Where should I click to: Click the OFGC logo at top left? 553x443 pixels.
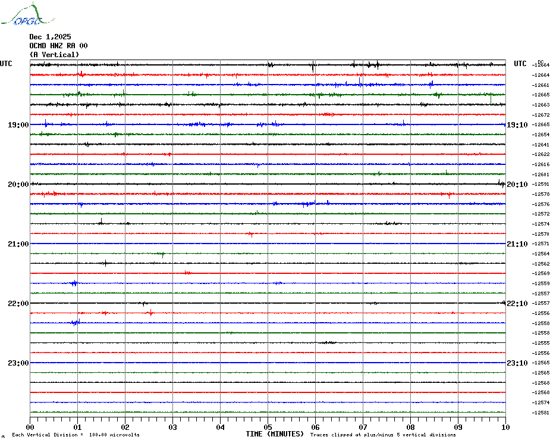pos(28,14)
